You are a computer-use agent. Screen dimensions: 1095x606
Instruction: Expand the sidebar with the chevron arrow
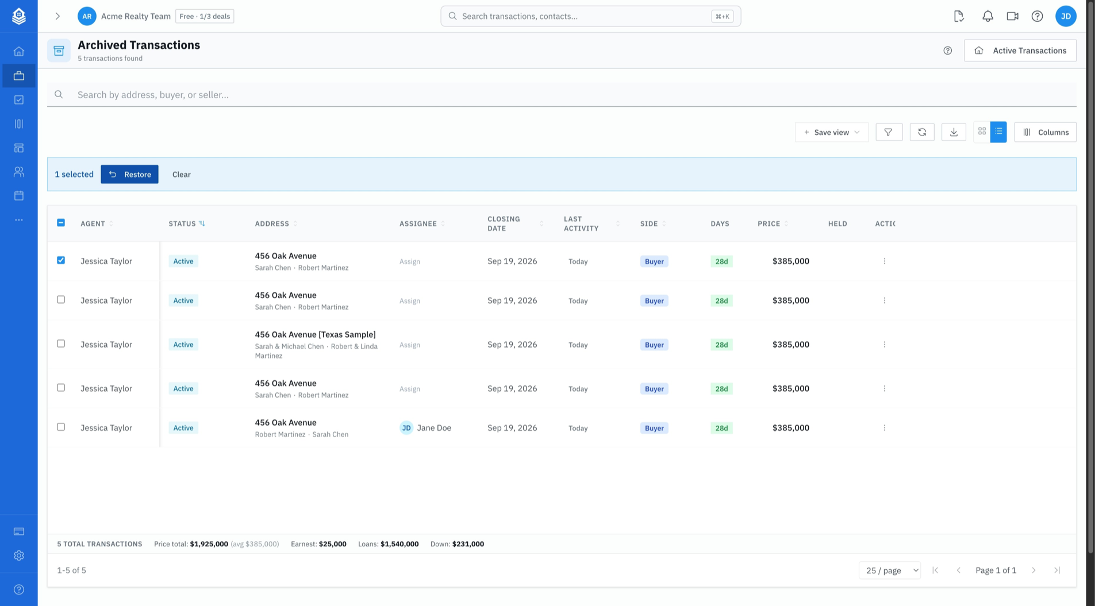click(57, 16)
